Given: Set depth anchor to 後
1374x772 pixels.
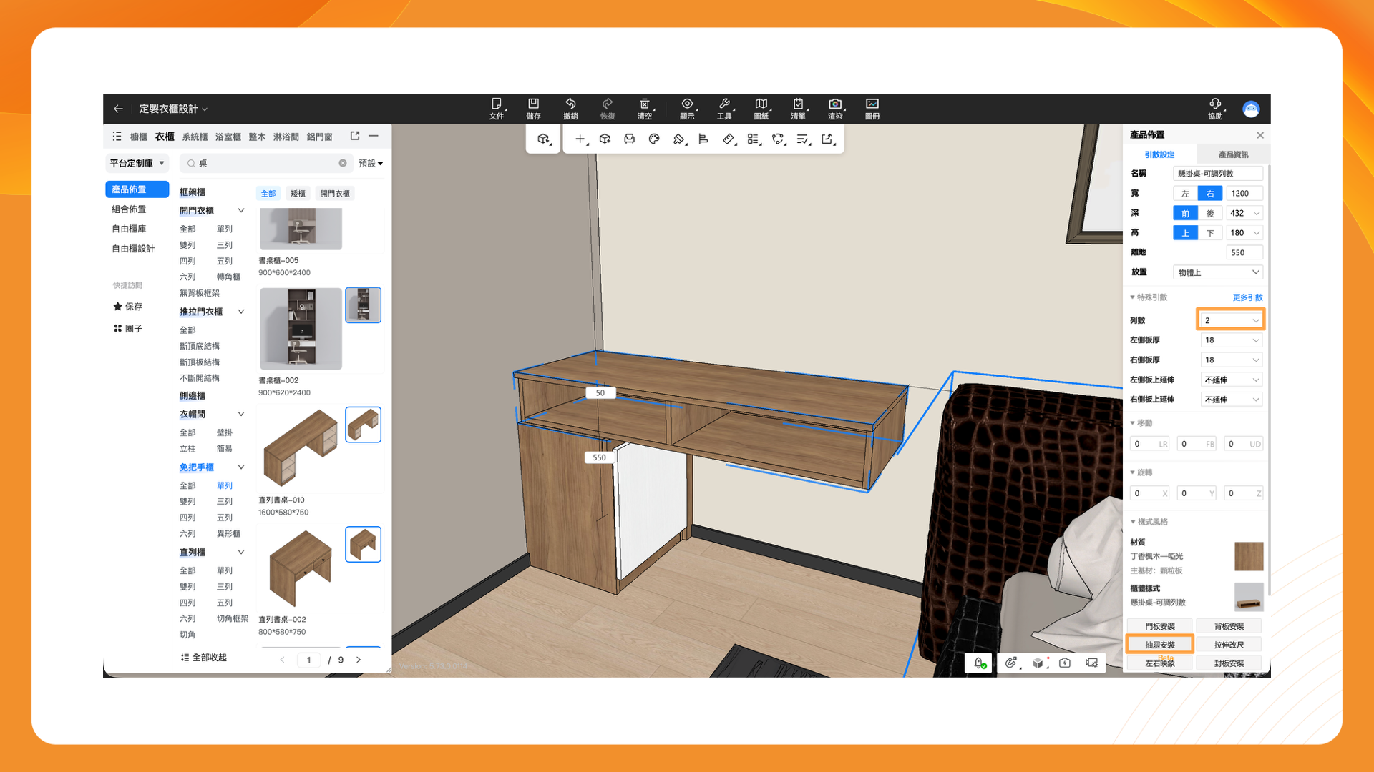Looking at the screenshot, I should click(x=1210, y=213).
